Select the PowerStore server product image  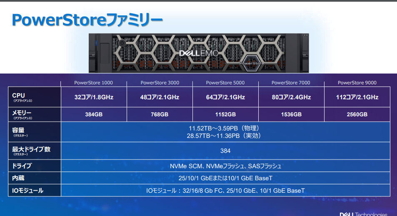(199, 53)
